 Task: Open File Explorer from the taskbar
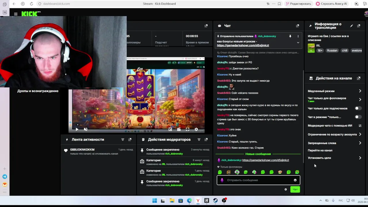click(x=172, y=201)
